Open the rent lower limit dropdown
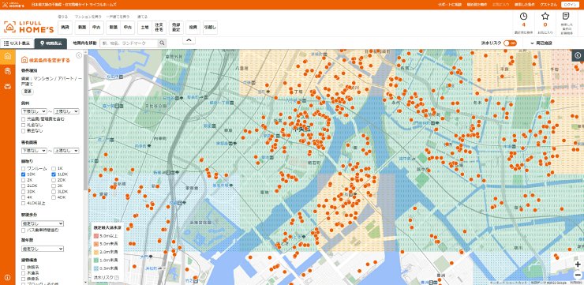The width and height of the screenshot is (584, 285). [x=34, y=111]
